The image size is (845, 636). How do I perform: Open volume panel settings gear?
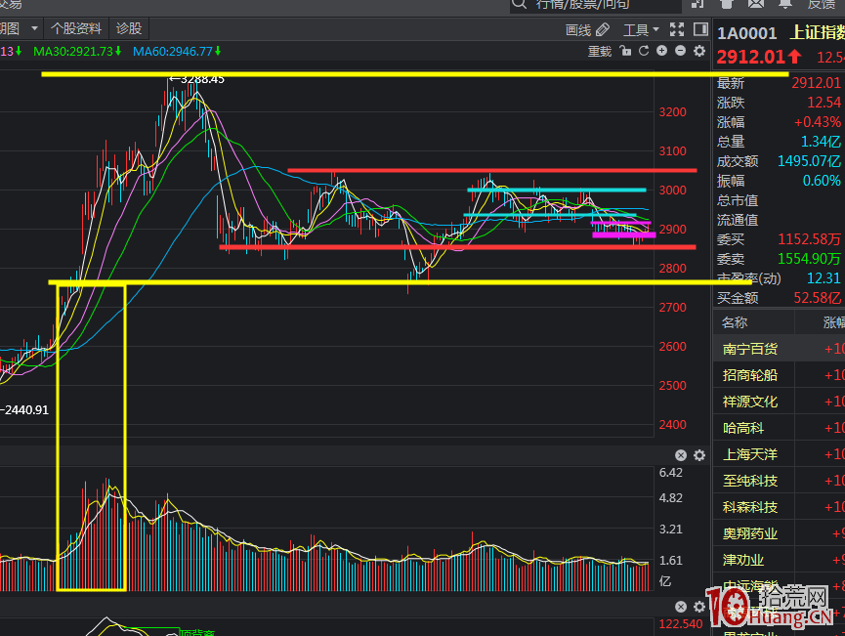(699, 455)
